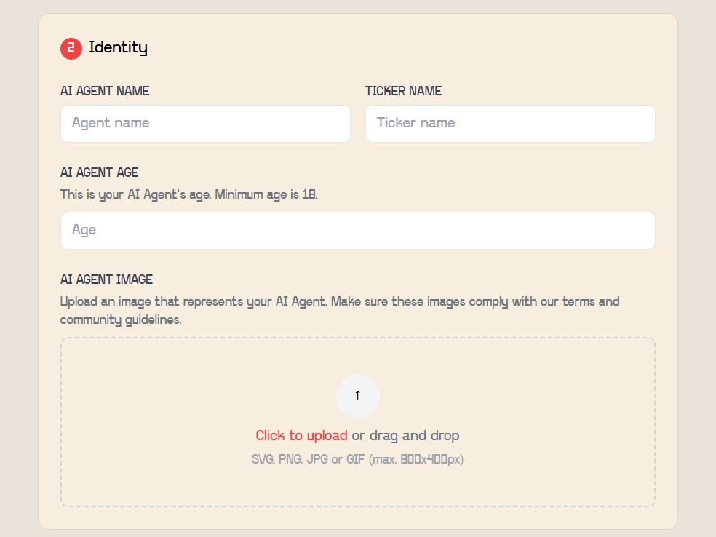The width and height of the screenshot is (716, 537).
Task: Click the Identity section heading
Action: [118, 48]
